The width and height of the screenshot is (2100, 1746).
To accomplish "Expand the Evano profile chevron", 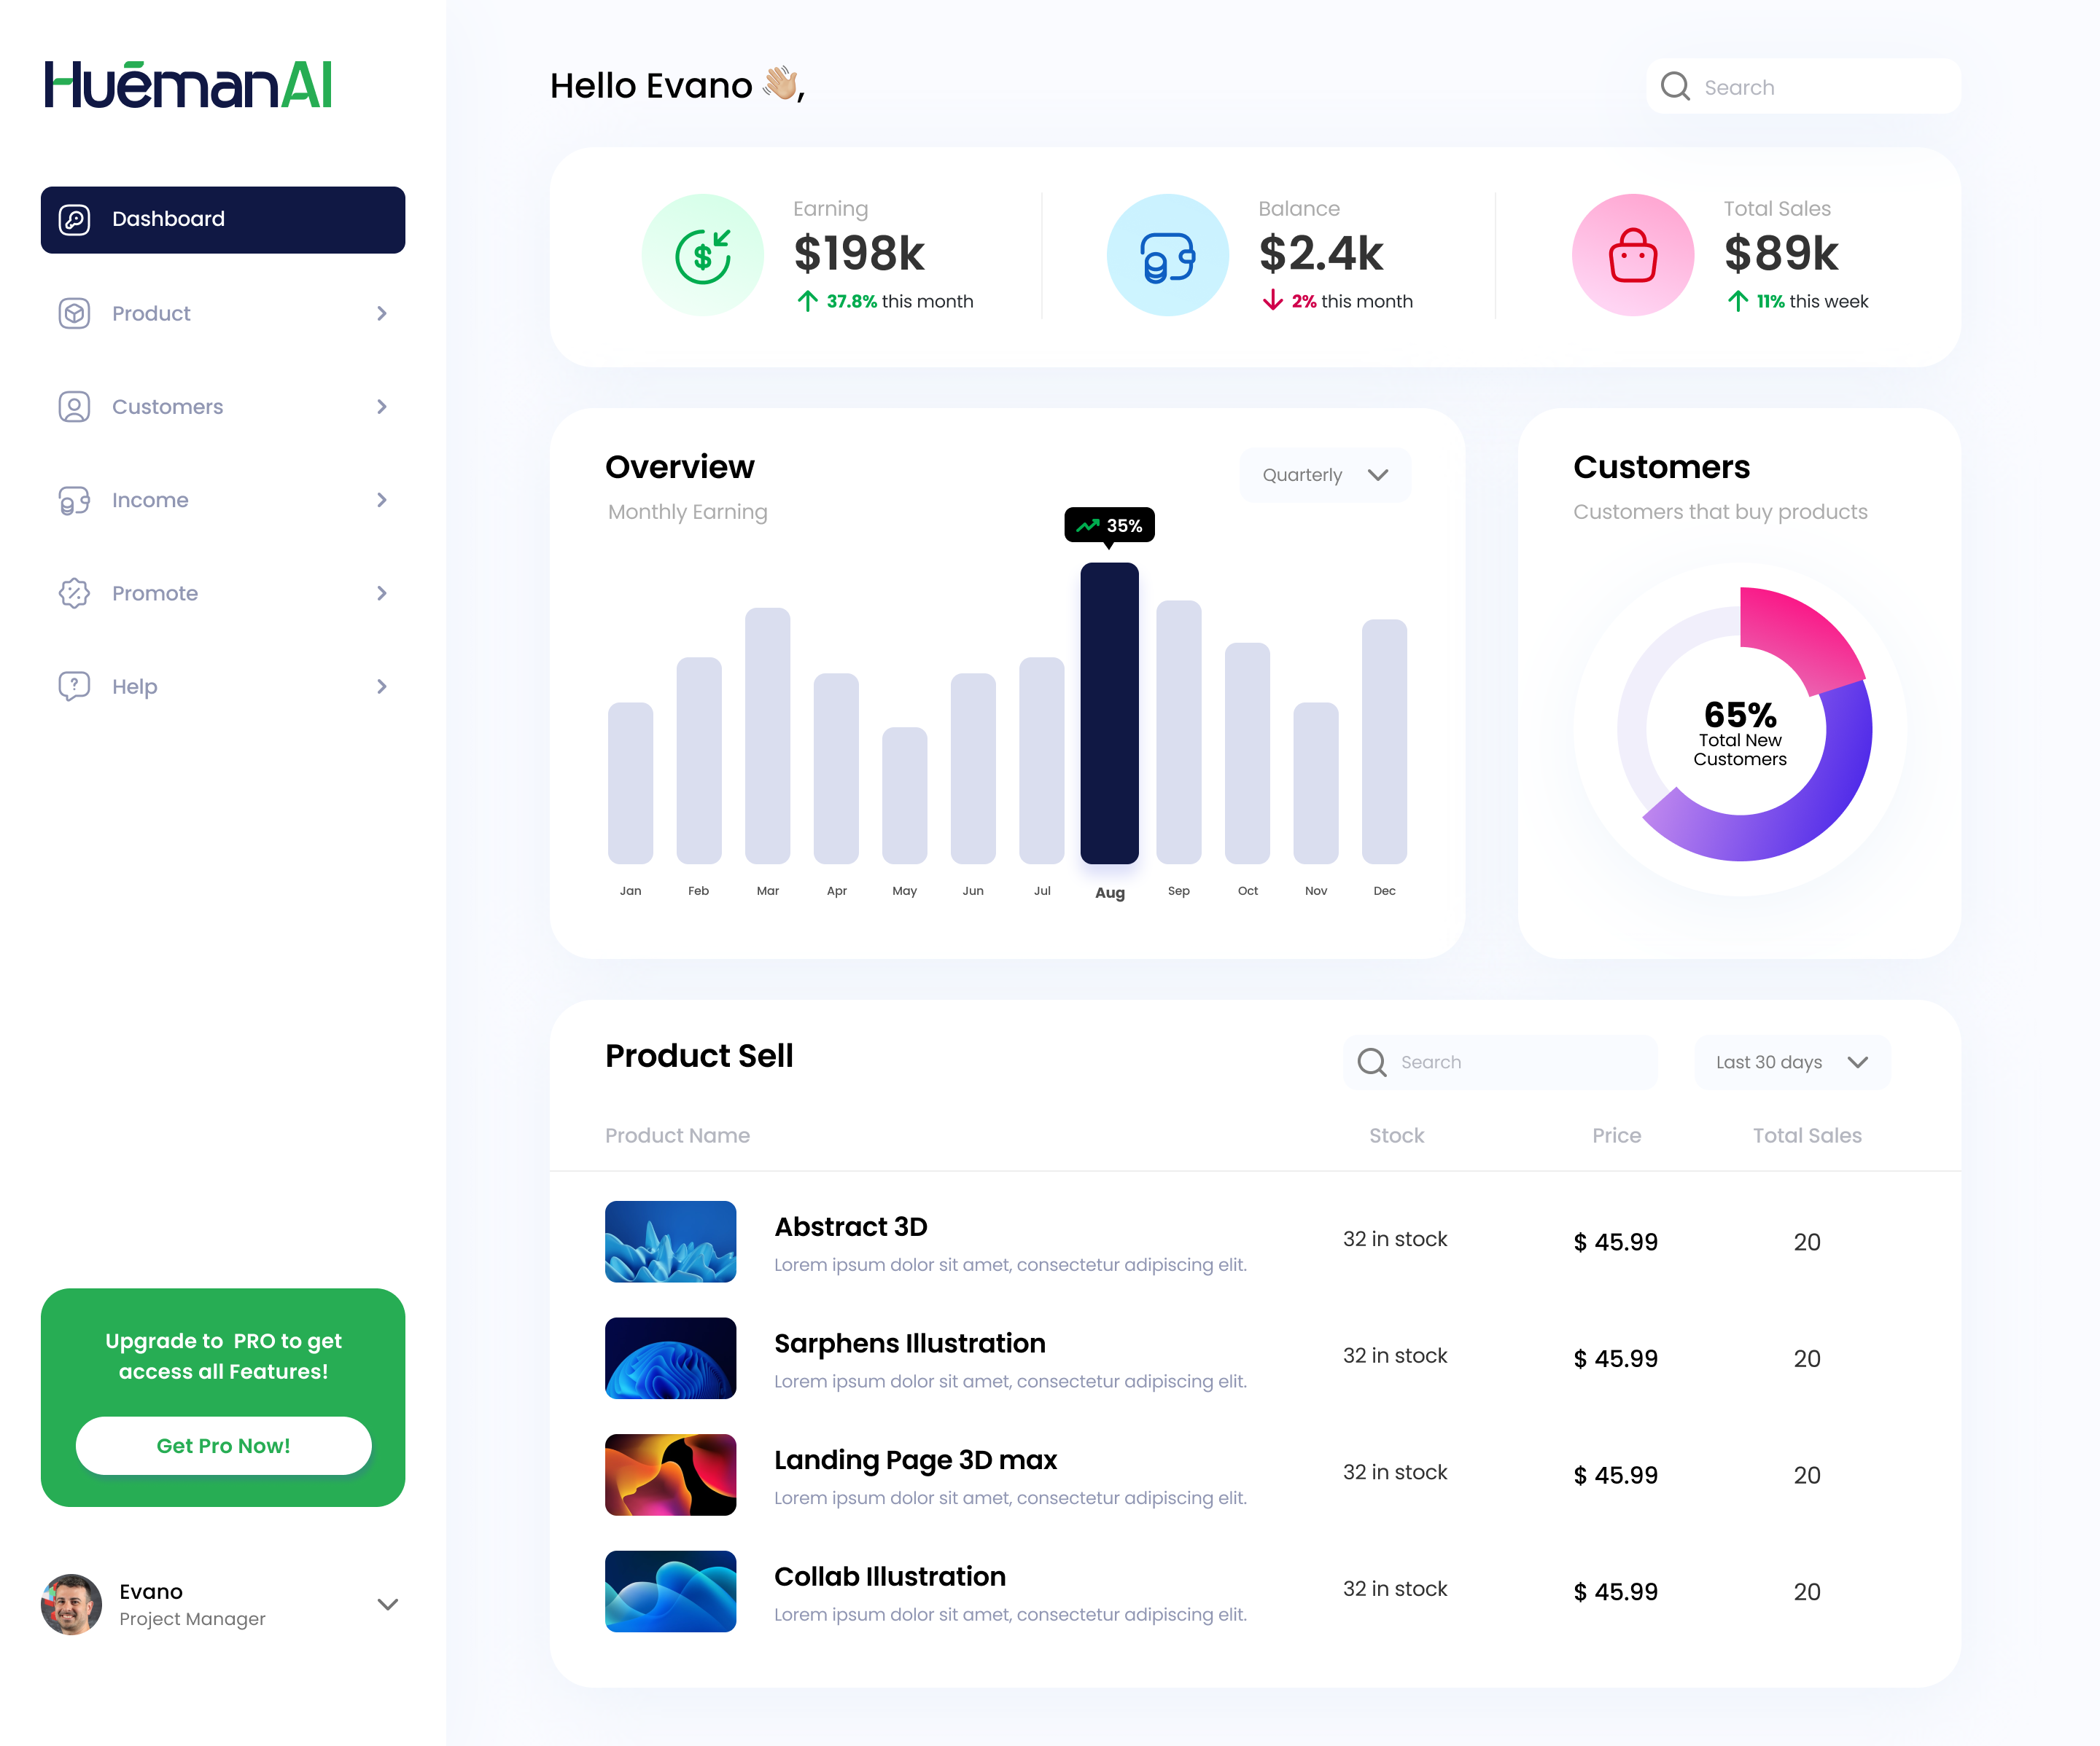I will (388, 1604).
